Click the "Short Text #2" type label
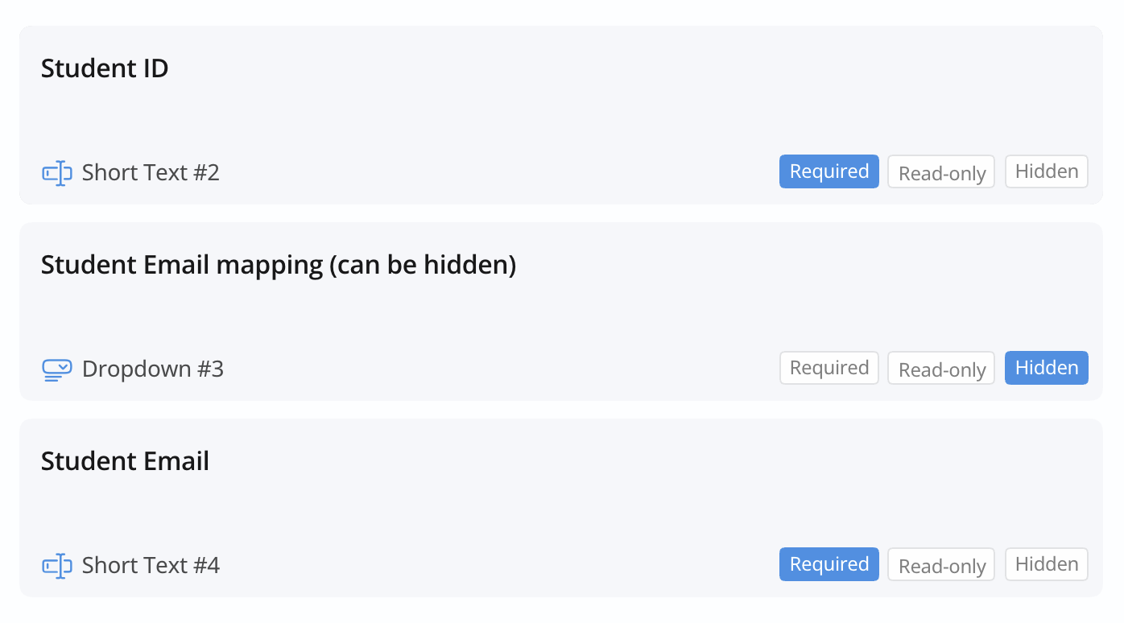Viewport: 1124px width, 623px height. point(151,173)
